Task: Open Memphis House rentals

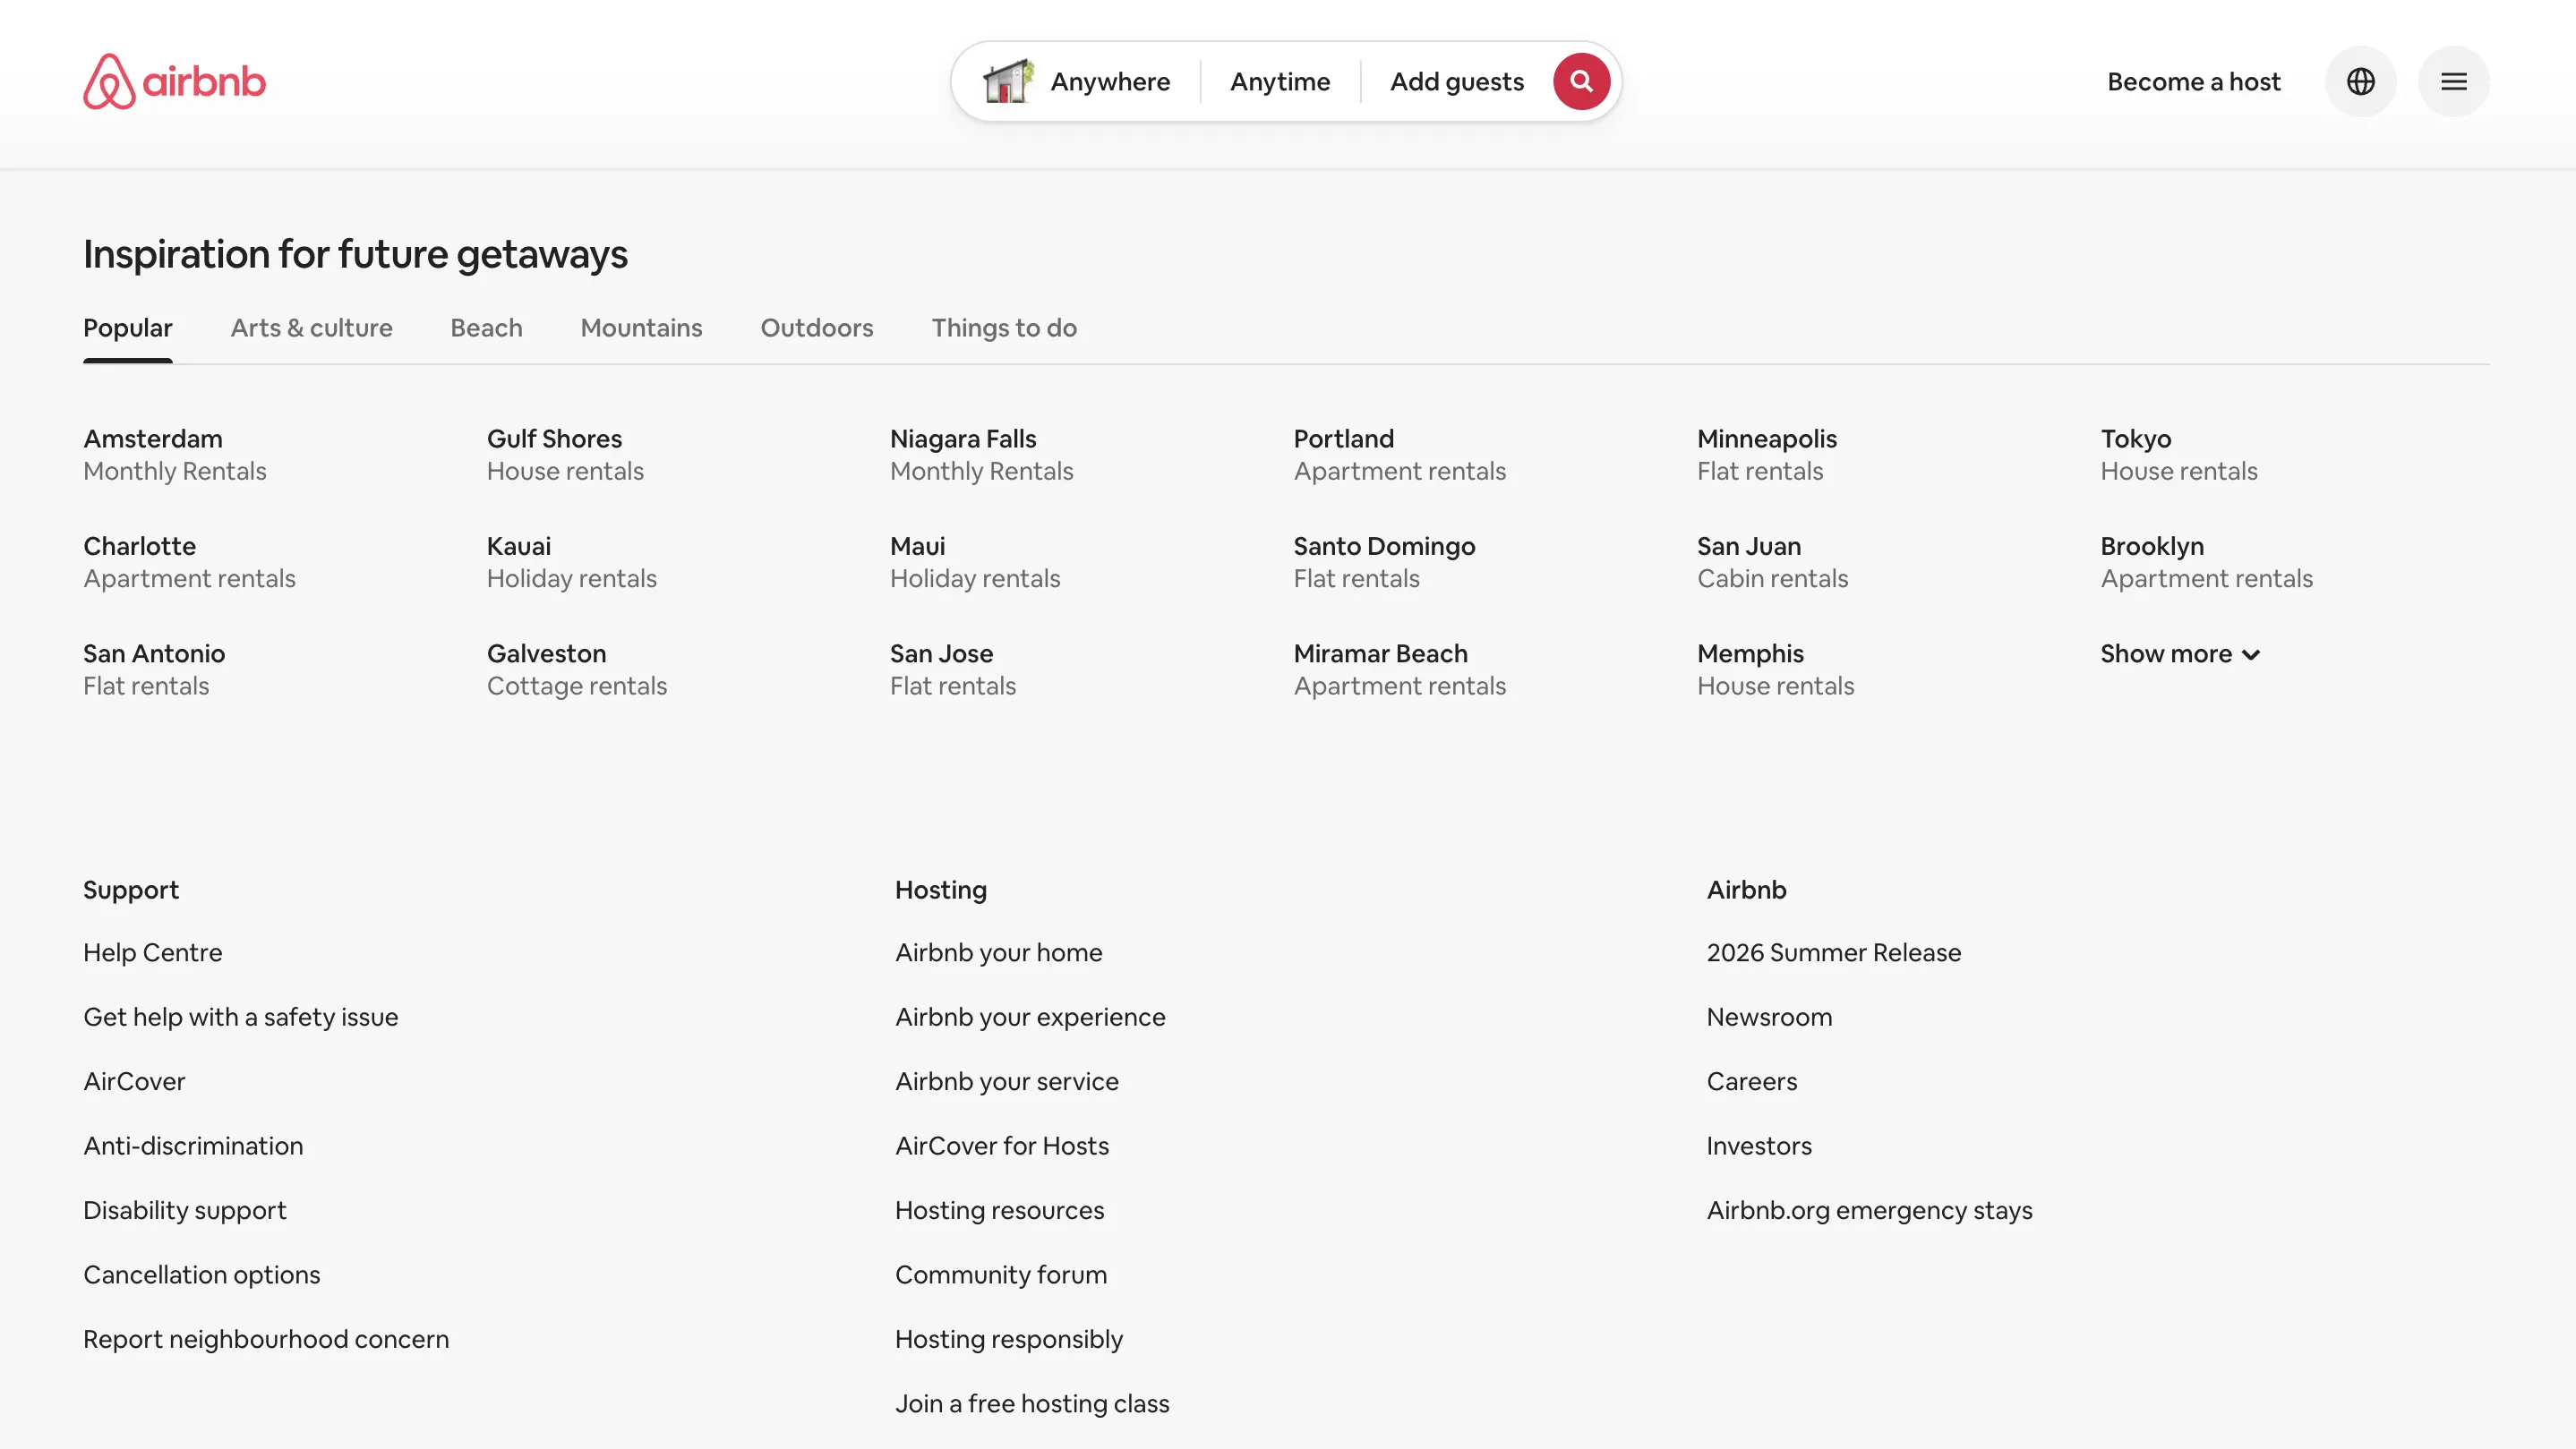Action: (x=1775, y=669)
